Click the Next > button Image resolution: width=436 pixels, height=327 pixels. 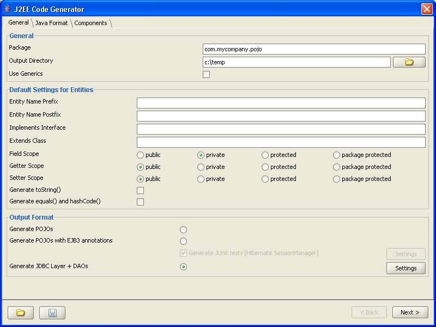(410, 312)
